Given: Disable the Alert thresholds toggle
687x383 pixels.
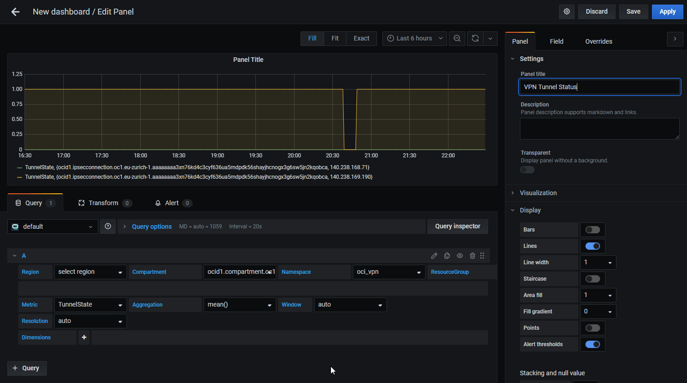Looking at the screenshot, I should pyautogui.click(x=592, y=344).
